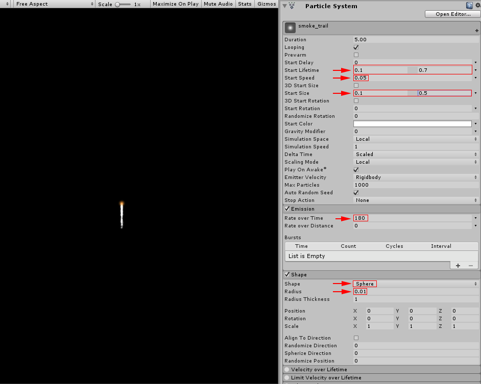The width and height of the screenshot is (481, 384).
Task: Click Randomize Position field
Action: [416, 361]
